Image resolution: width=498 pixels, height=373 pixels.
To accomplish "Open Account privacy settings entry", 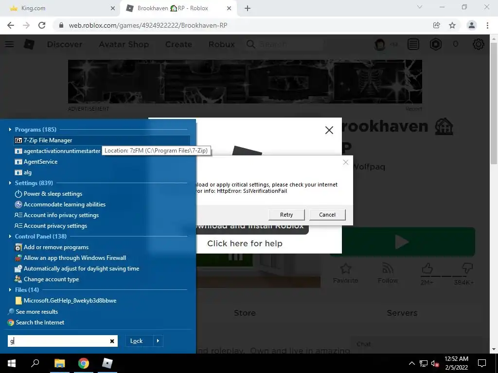I will 51,226.
